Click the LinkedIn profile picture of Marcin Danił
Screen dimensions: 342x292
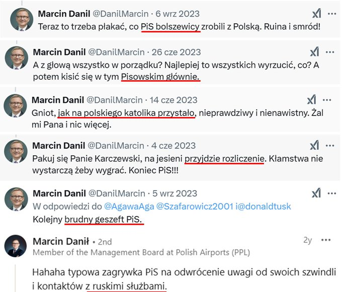16,246
